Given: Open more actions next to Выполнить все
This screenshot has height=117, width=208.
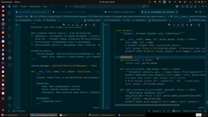Looking at the screenshot, I should 170,20.
